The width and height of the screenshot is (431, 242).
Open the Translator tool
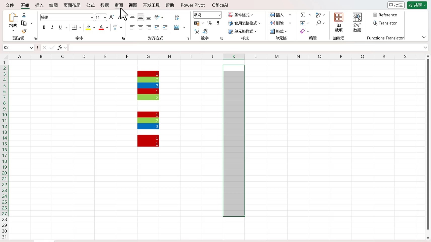(x=385, y=23)
